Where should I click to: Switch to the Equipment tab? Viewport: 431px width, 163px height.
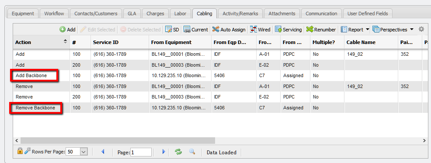point(23,14)
